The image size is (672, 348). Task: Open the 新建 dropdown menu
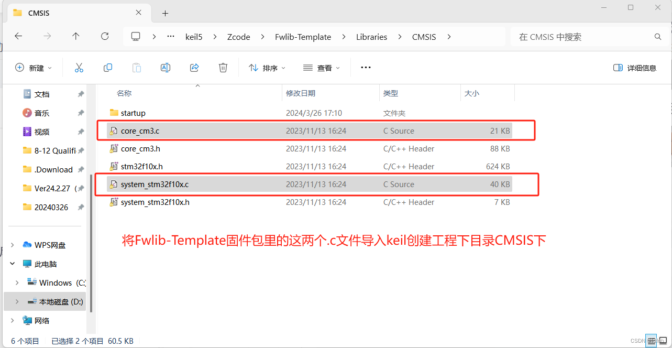(34, 68)
